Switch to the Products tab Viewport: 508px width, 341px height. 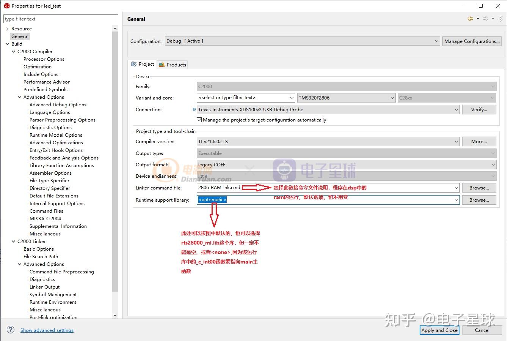point(176,65)
